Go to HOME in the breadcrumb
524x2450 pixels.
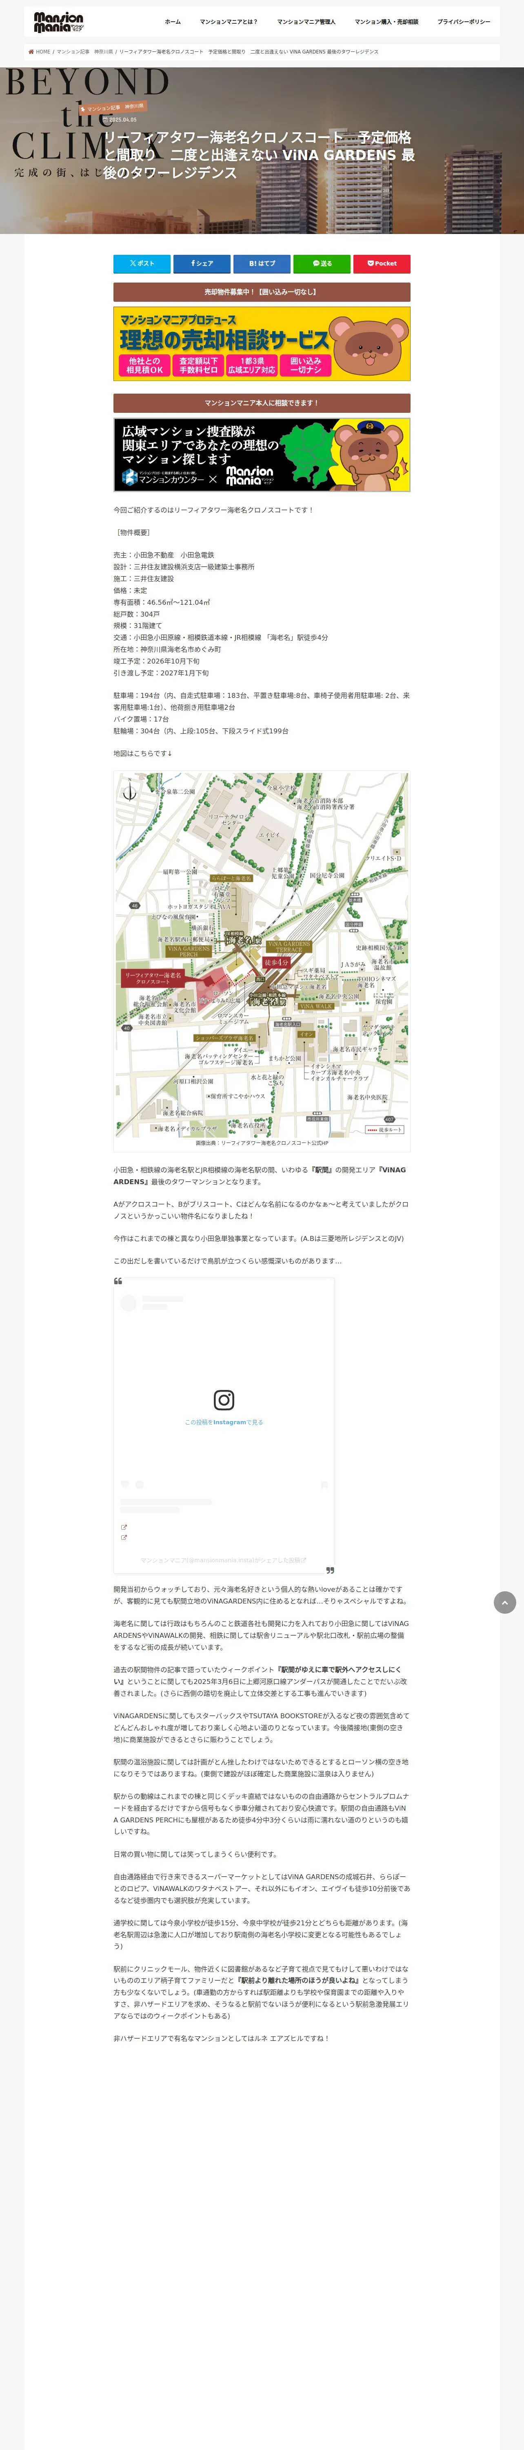coord(43,51)
